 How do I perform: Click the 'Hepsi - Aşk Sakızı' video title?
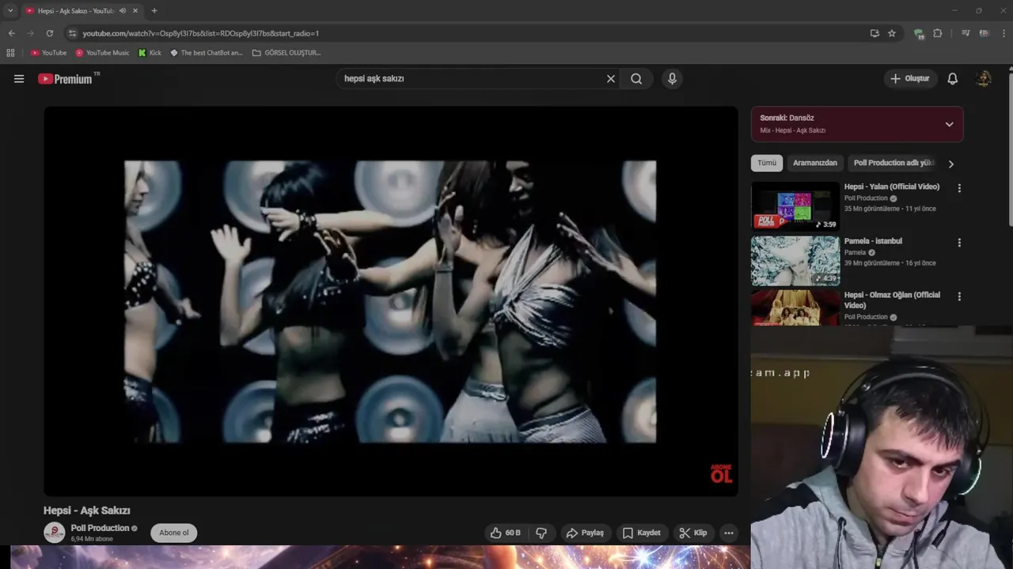tap(87, 511)
